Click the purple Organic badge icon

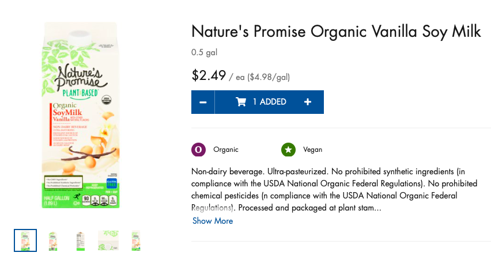(x=198, y=150)
